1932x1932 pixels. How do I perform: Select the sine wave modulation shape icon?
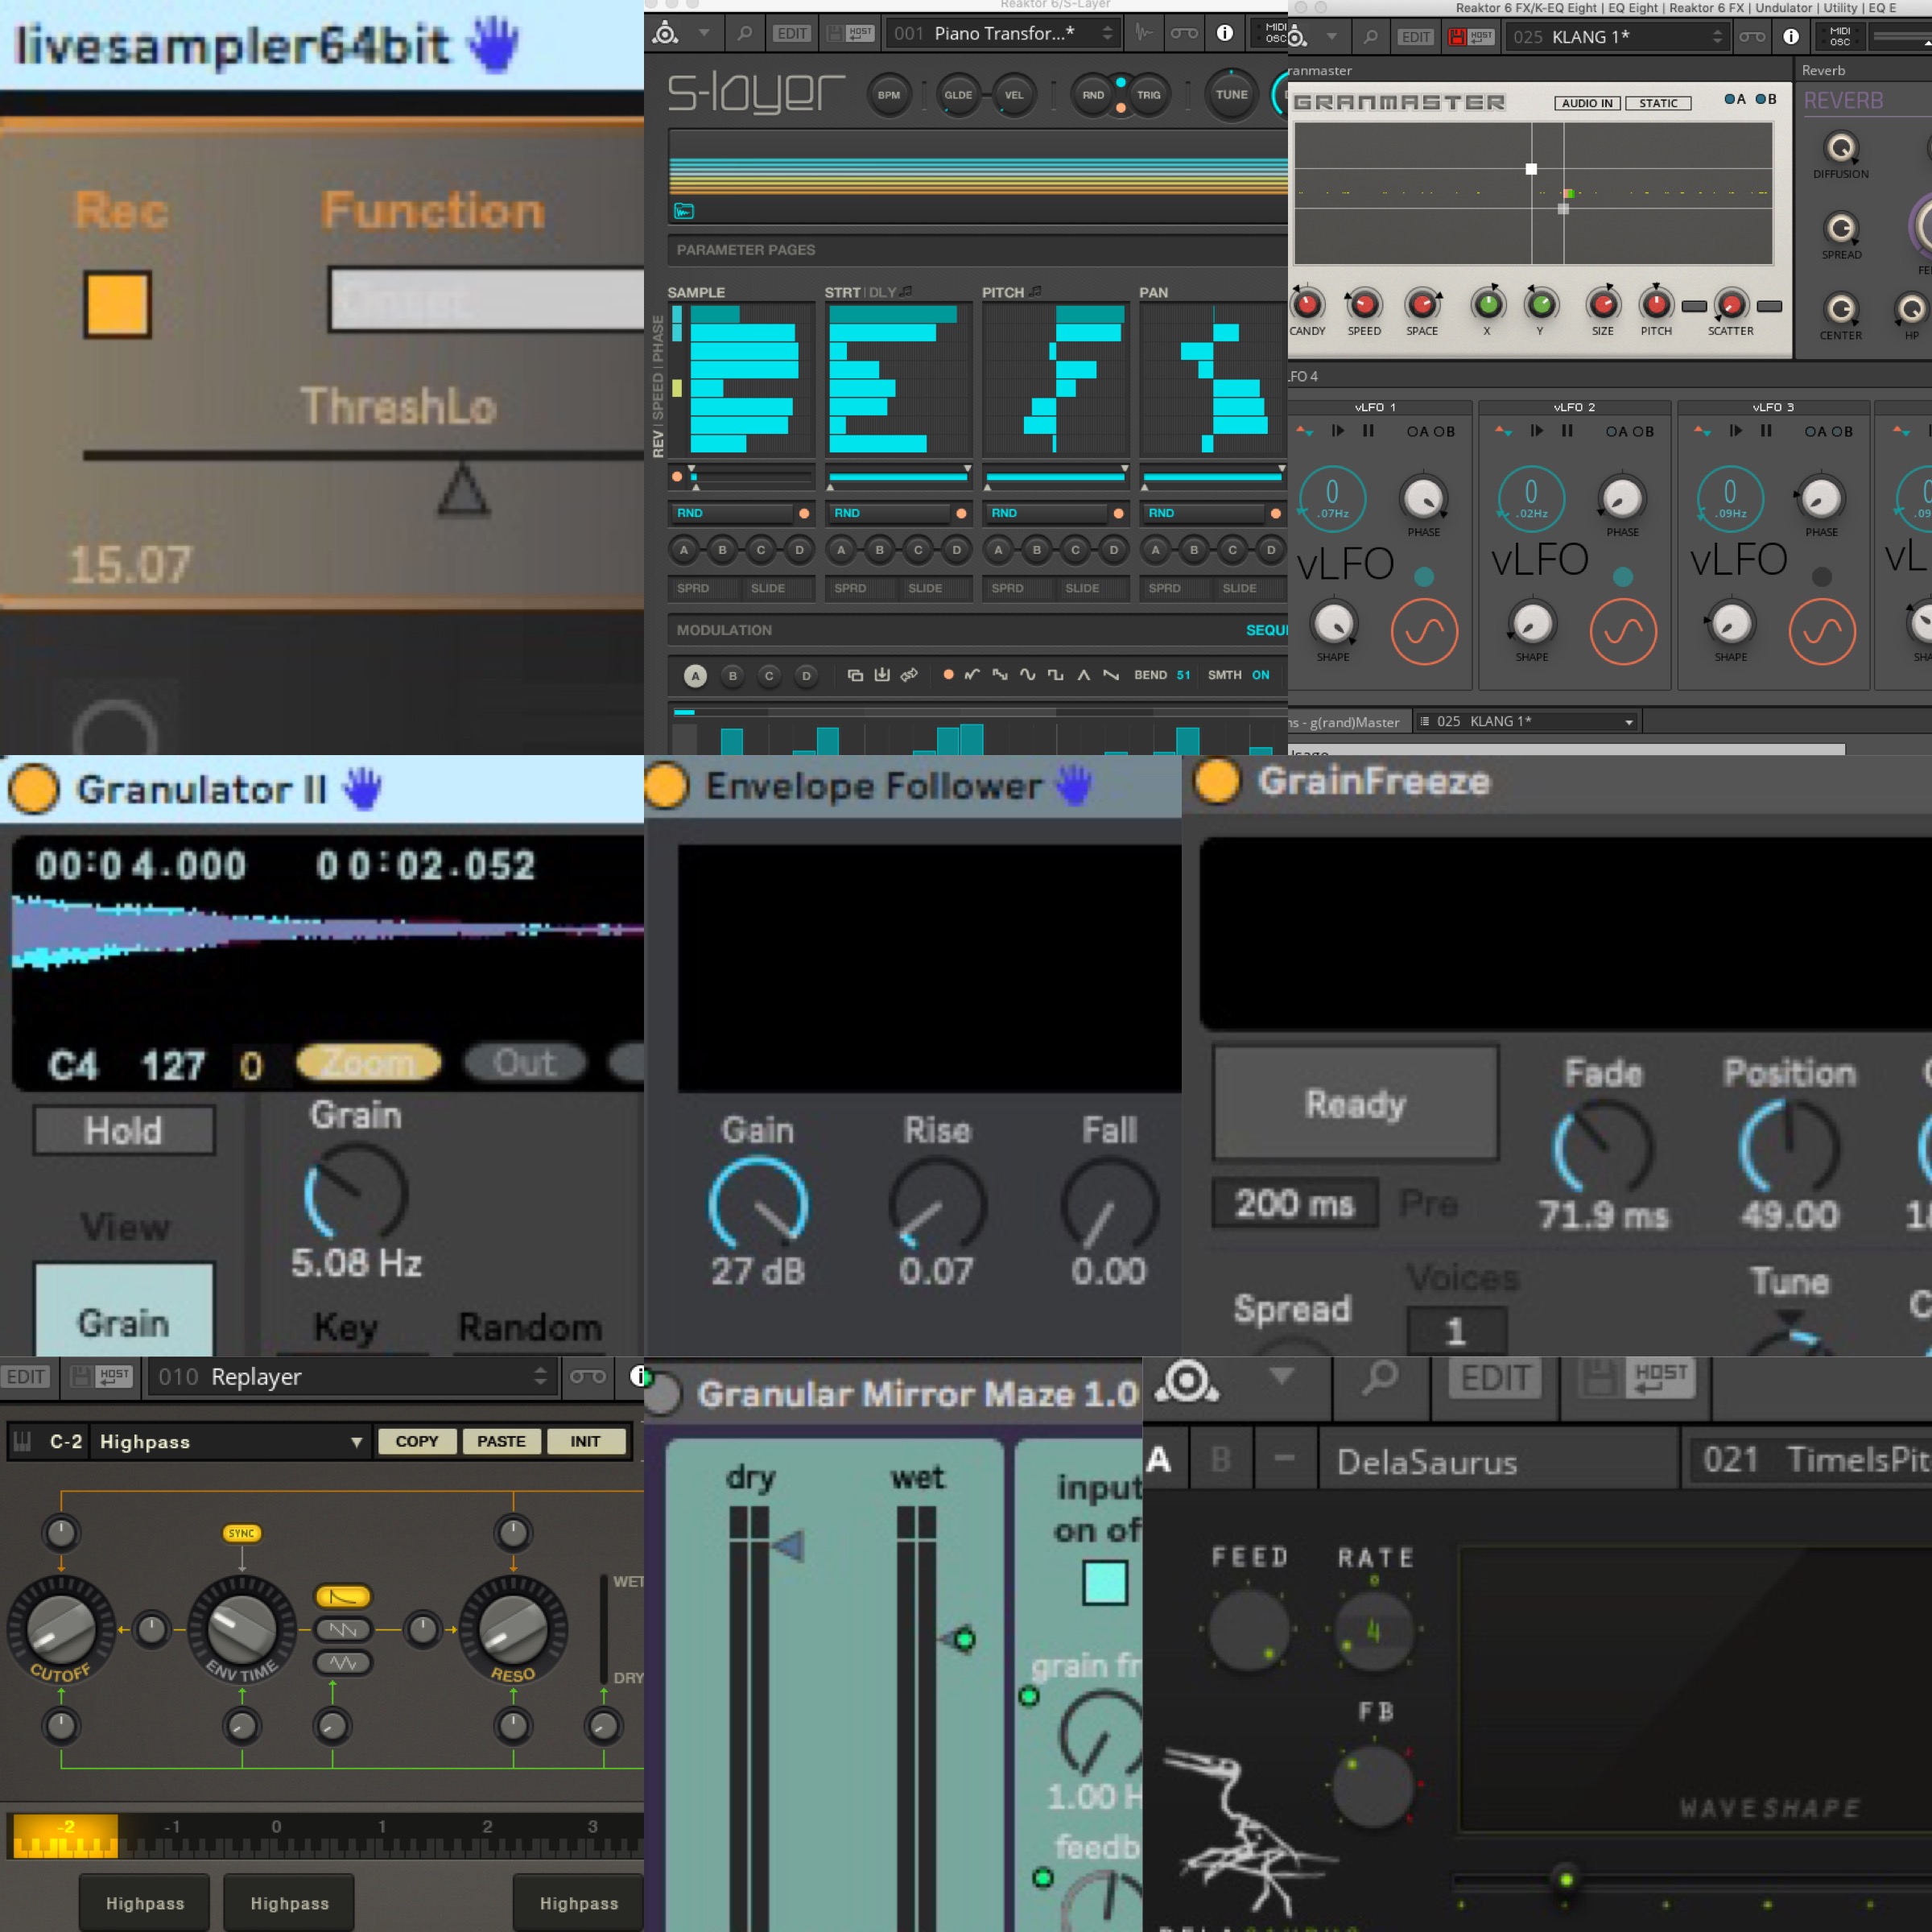1027,675
